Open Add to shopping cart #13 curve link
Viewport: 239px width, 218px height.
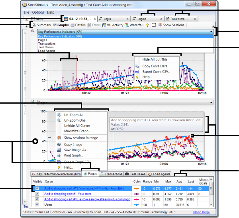[84, 189]
